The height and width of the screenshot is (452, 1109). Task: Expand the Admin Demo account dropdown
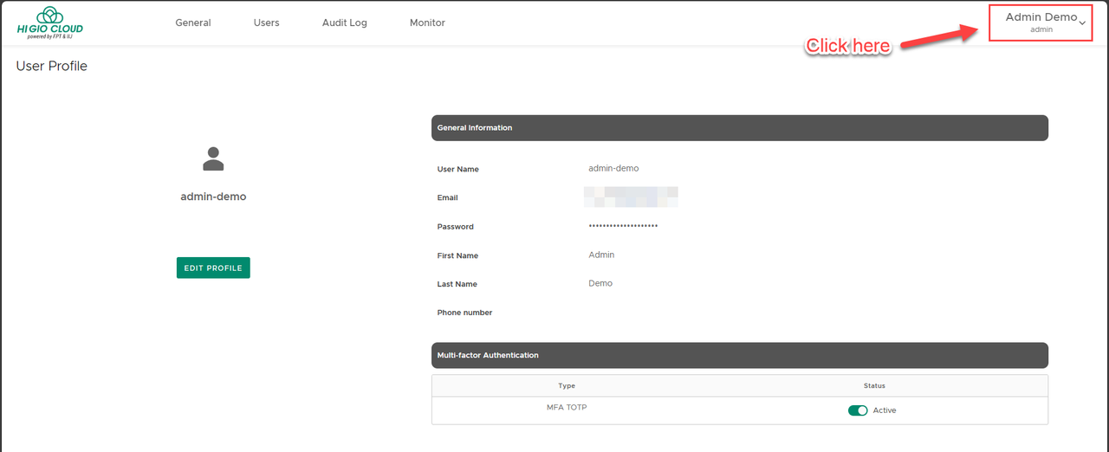(x=1041, y=22)
